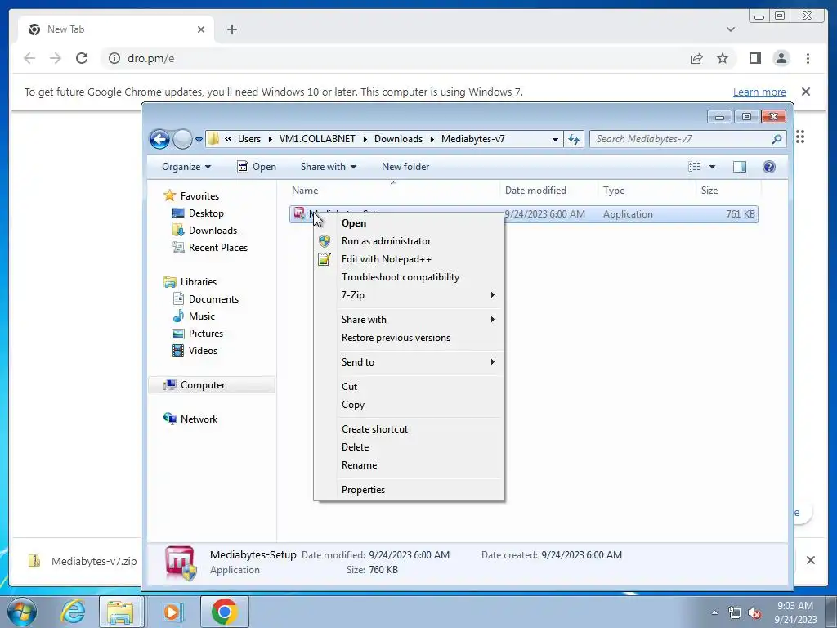
Task: Dismiss the Chrome update infobar
Action: (806, 92)
